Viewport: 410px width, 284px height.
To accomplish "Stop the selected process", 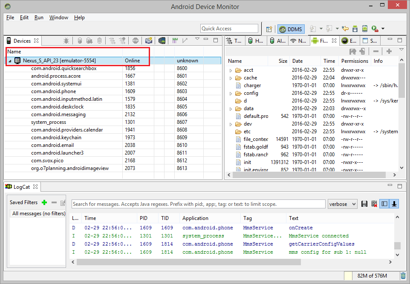I will [x=136, y=40].
